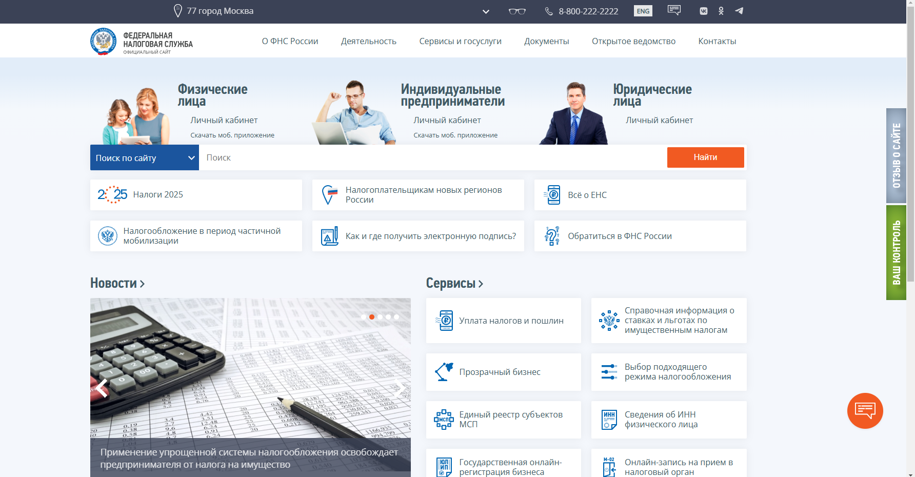Click the visually impaired glasses icon
Screen dimensions: 915x477
[x=517, y=11]
